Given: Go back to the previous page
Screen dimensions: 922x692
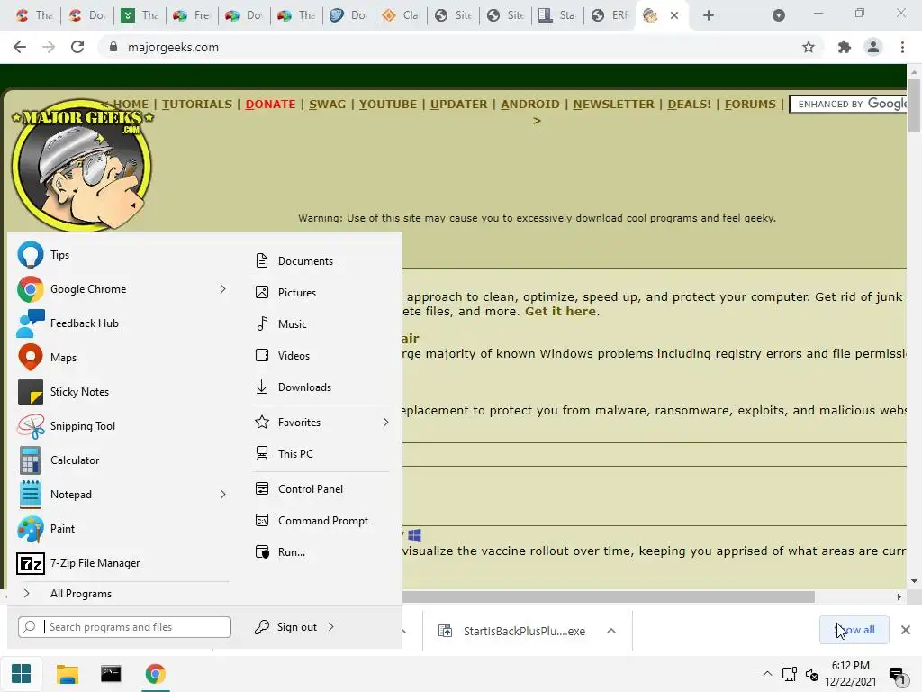Looking at the screenshot, I should click(20, 47).
